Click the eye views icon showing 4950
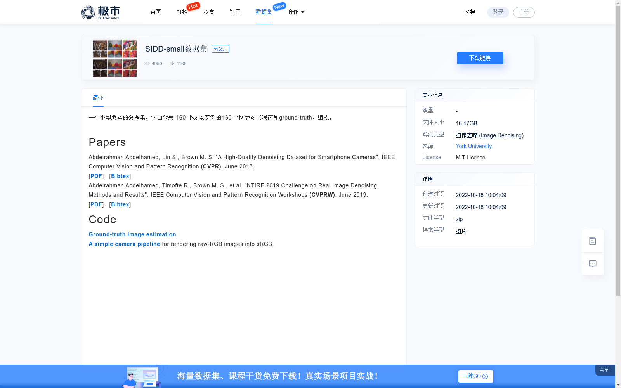The height and width of the screenshot is (388, 621). (x=147, y=64)
